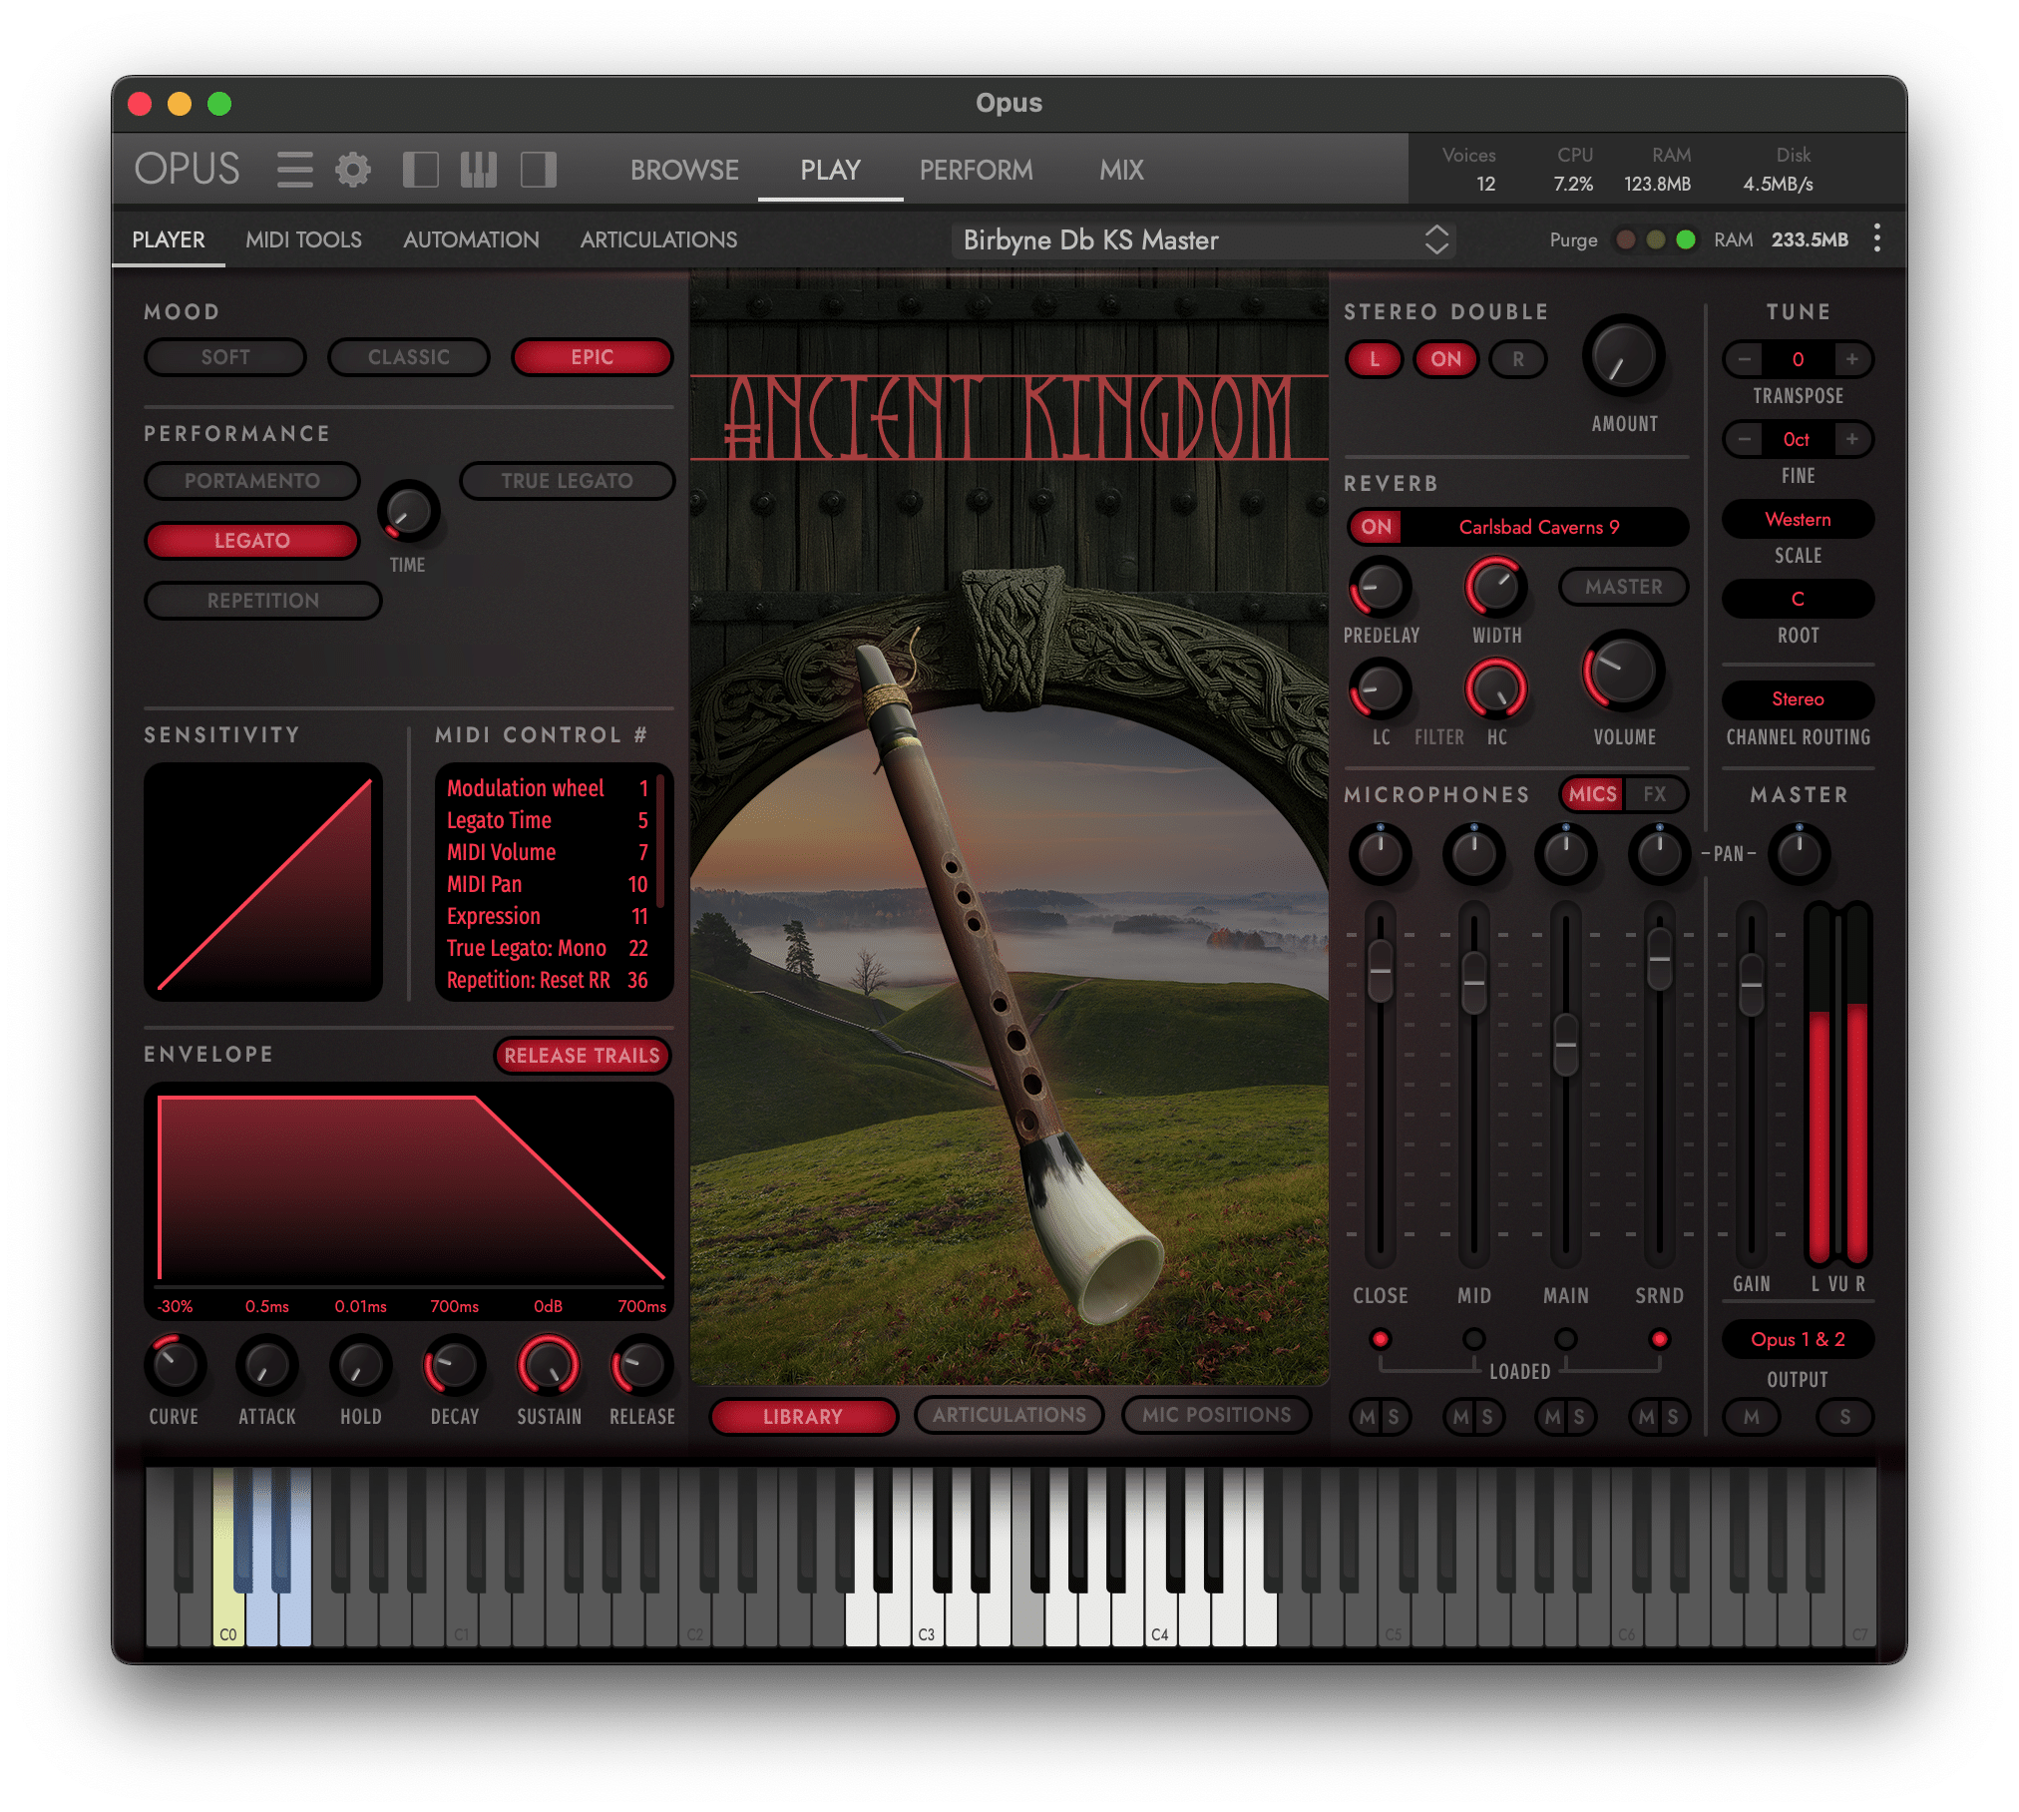This screenshot has width=2019, height=1812.
Task: Toggle the right sidebar panel icon
Action: click(x=539, y=170)
